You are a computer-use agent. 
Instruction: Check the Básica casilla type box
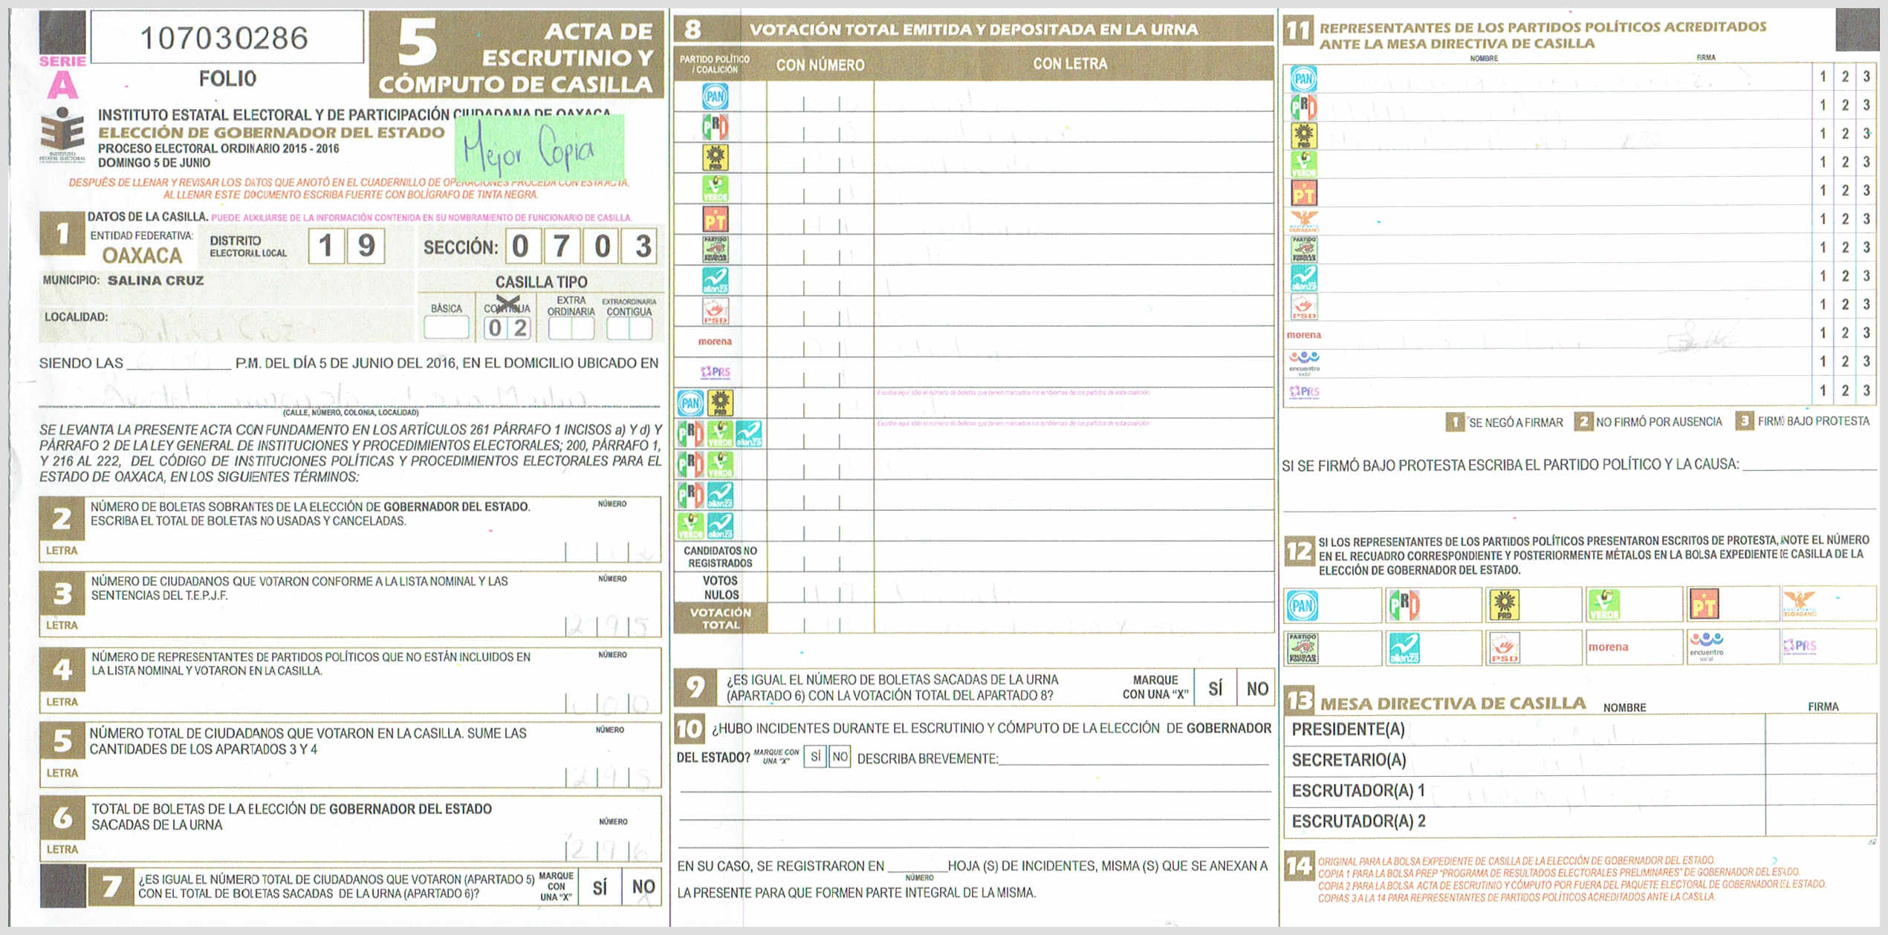[x=446, y=327]
